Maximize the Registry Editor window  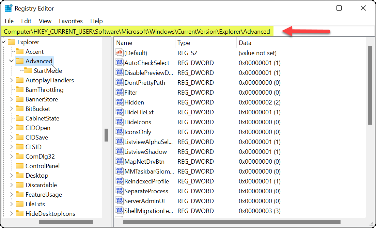pyautogui.click(x=339, y=8)
